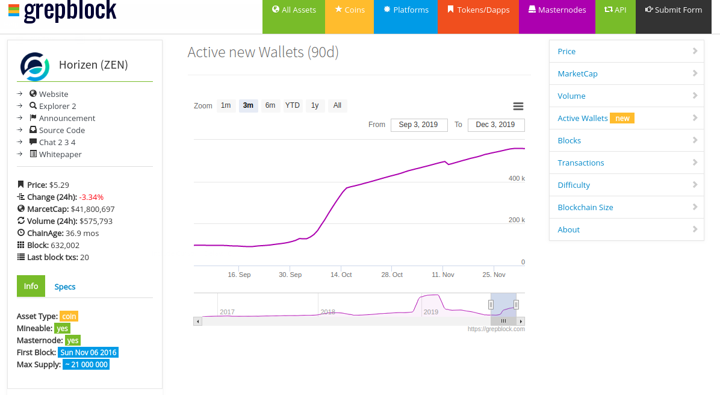Click the clock icon next to ChainAge
The image size is (720, 395).
point(20,233)
